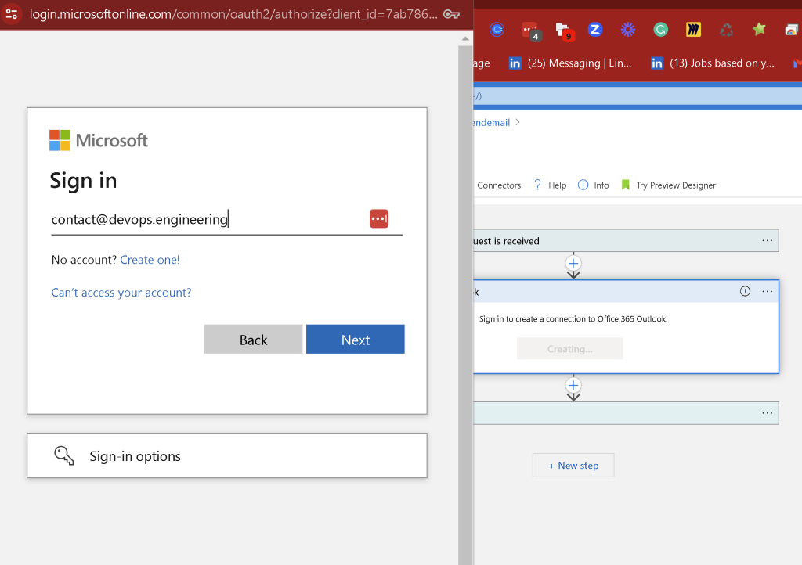The height and width of the screenshot is (565, 802).
Task: Open the LinkedIn Messaging bookmark
Action: pos(570,63)
